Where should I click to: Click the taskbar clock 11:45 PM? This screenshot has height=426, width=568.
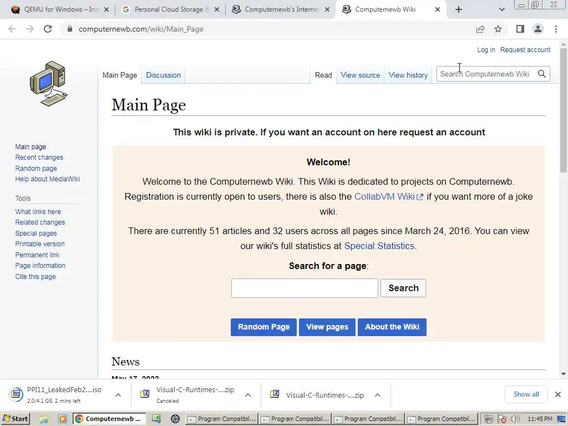click(540, 419)
